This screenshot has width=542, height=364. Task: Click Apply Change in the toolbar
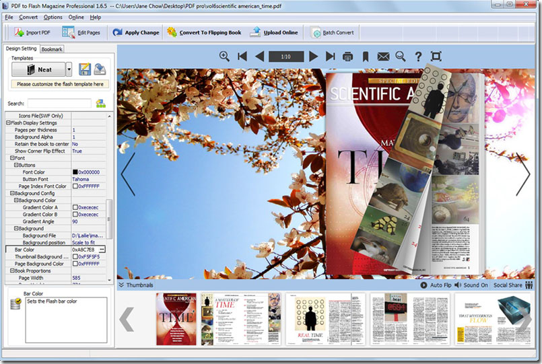click(x=135, y=32)
